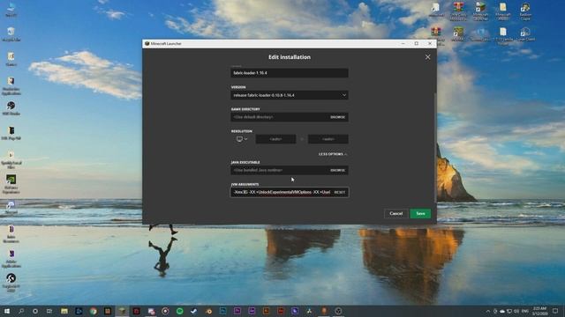Launch Google Chrome from the taskbar
This screenshot has width=565, height=317.
tap(94, 311)
